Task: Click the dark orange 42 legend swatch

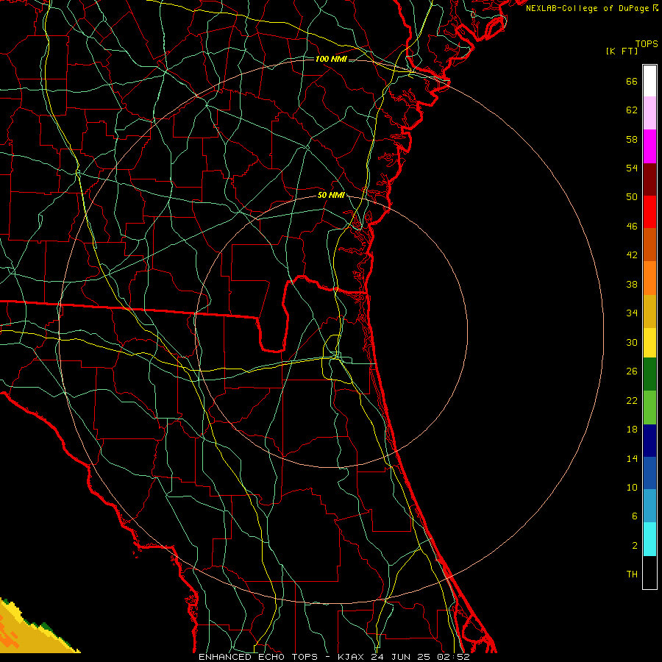Action: 649,245
